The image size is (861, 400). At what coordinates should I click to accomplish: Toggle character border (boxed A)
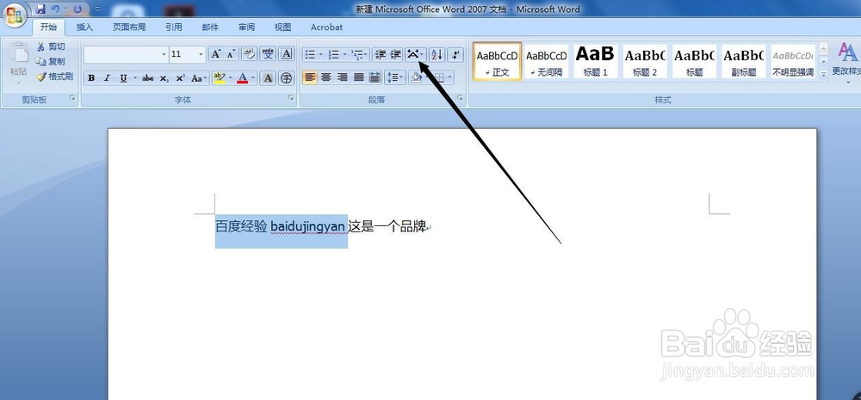point(286,54)
